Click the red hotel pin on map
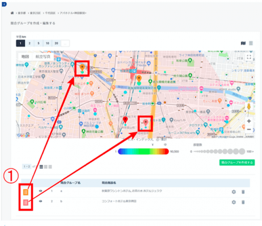The width and height of the screenshot is (262, 226). coord(125,120)
